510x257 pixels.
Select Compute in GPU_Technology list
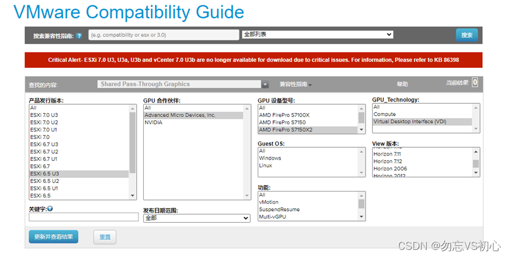pyautogui.click(x=422, y=114)
